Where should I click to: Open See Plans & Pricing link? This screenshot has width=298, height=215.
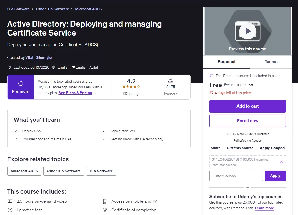[75, 93]
